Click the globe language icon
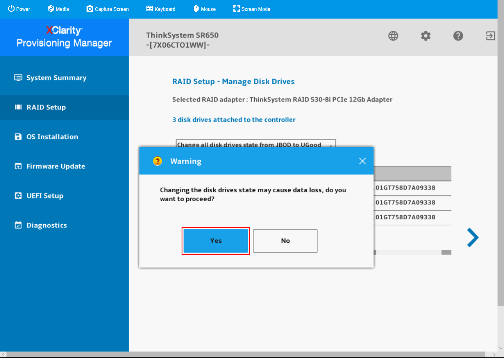The image size is (504, 358). [393, 36]
